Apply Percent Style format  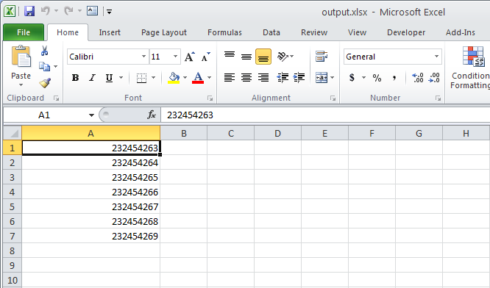[x=377, y=78]
